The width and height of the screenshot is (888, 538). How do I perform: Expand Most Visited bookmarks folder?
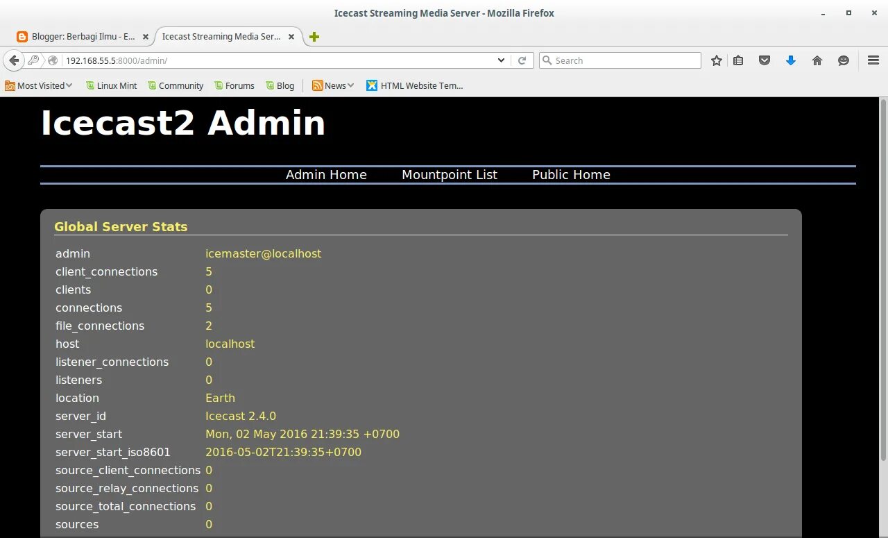[x=39, y=85]
